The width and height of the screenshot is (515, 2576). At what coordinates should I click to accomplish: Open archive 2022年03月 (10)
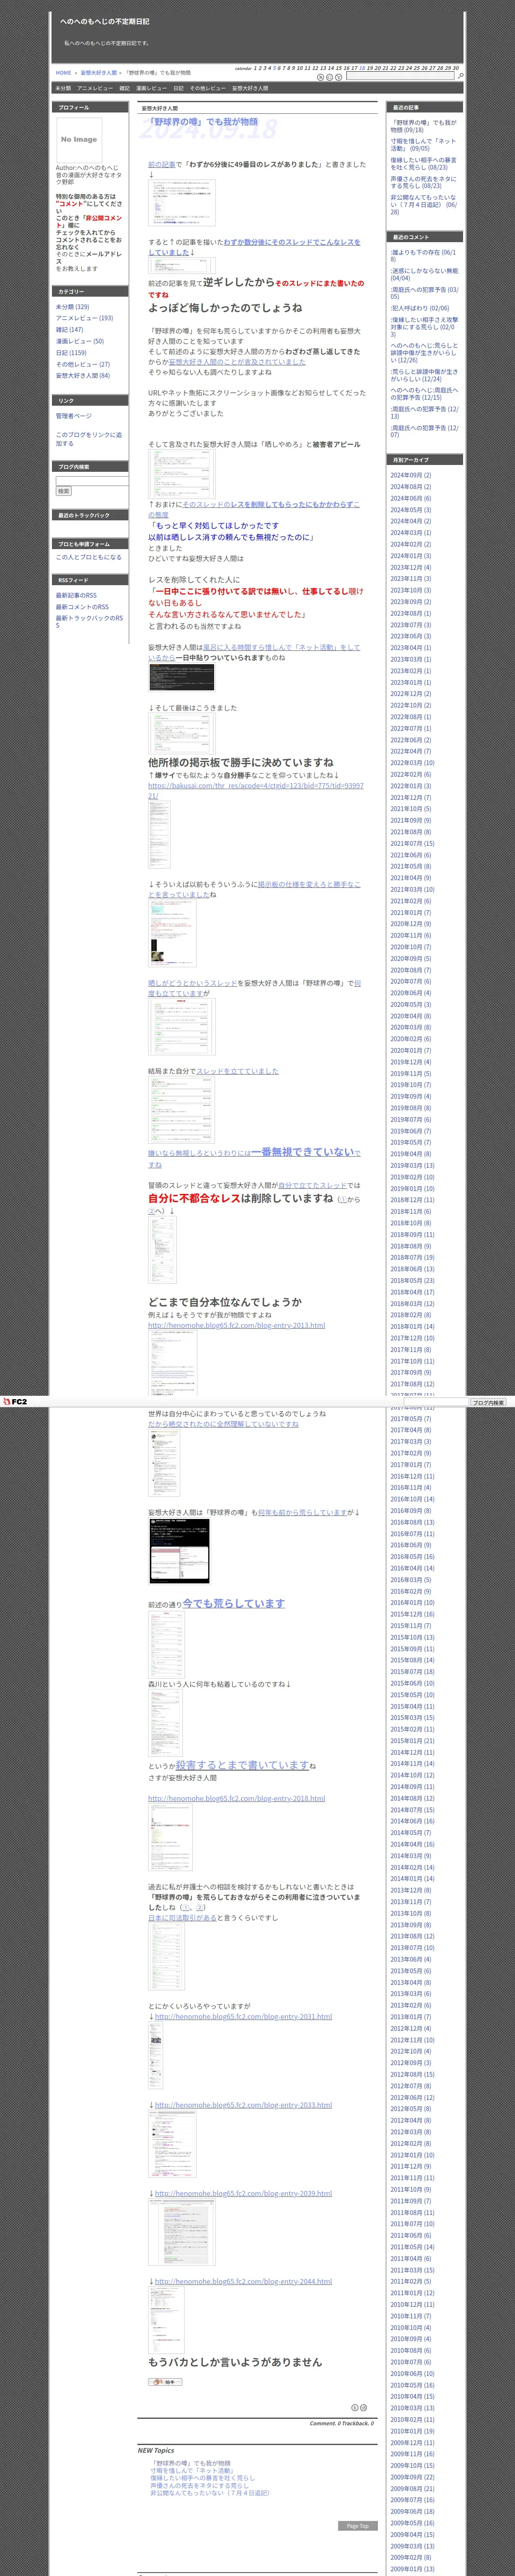coord(412,763)
